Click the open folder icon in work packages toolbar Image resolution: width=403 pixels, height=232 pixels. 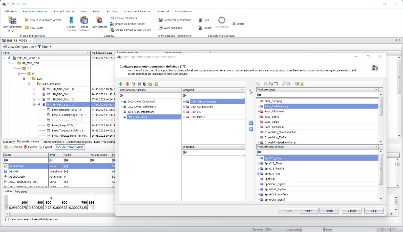pyautogui.click(x=297, y=84)
